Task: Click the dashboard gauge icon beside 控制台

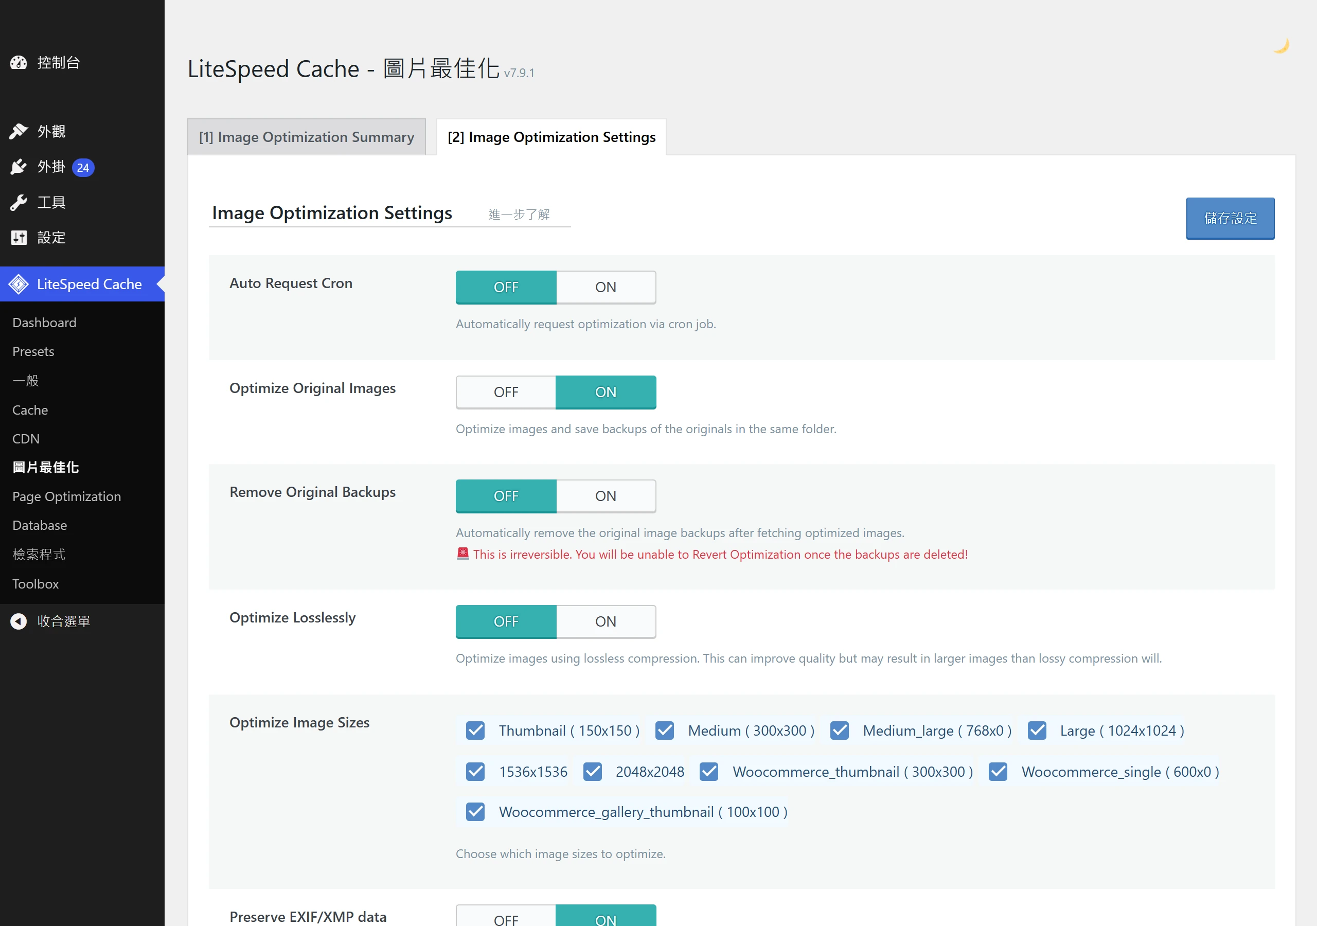Action: pos(19,63)
